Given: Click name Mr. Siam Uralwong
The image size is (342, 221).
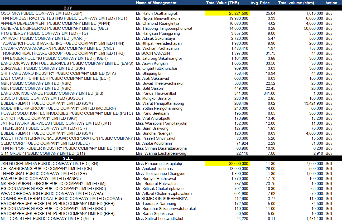Looking at the screenshot, I should [x=152, y=128].
